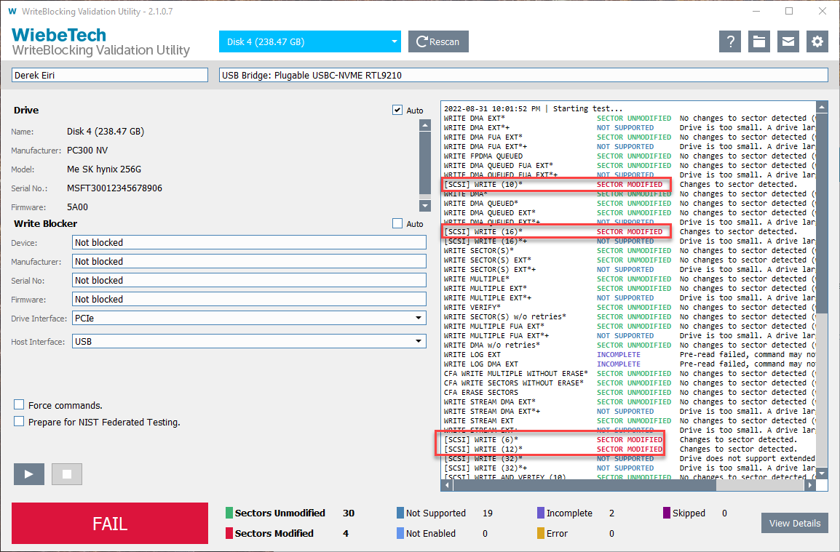840x552 pixels.
Task: Click the envelope mail icon
Action: point(788,41)
